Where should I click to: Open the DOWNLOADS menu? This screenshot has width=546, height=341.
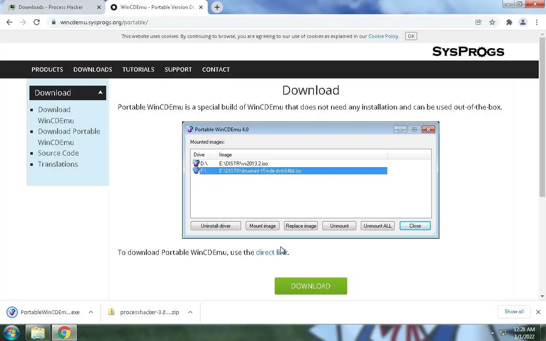[x=93, y=69]
